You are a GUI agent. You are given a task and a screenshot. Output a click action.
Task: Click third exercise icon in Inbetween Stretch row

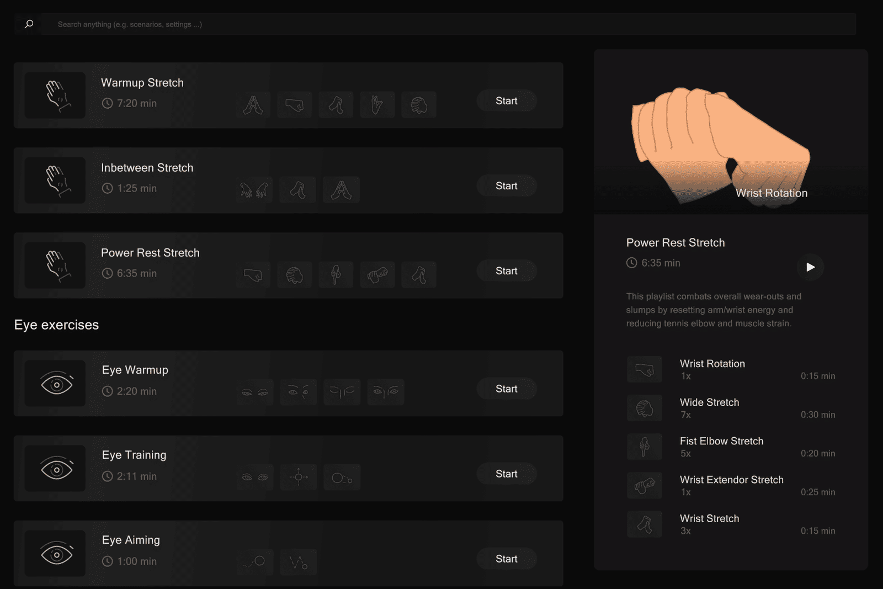pyautogui.click(x=342, y=190)
